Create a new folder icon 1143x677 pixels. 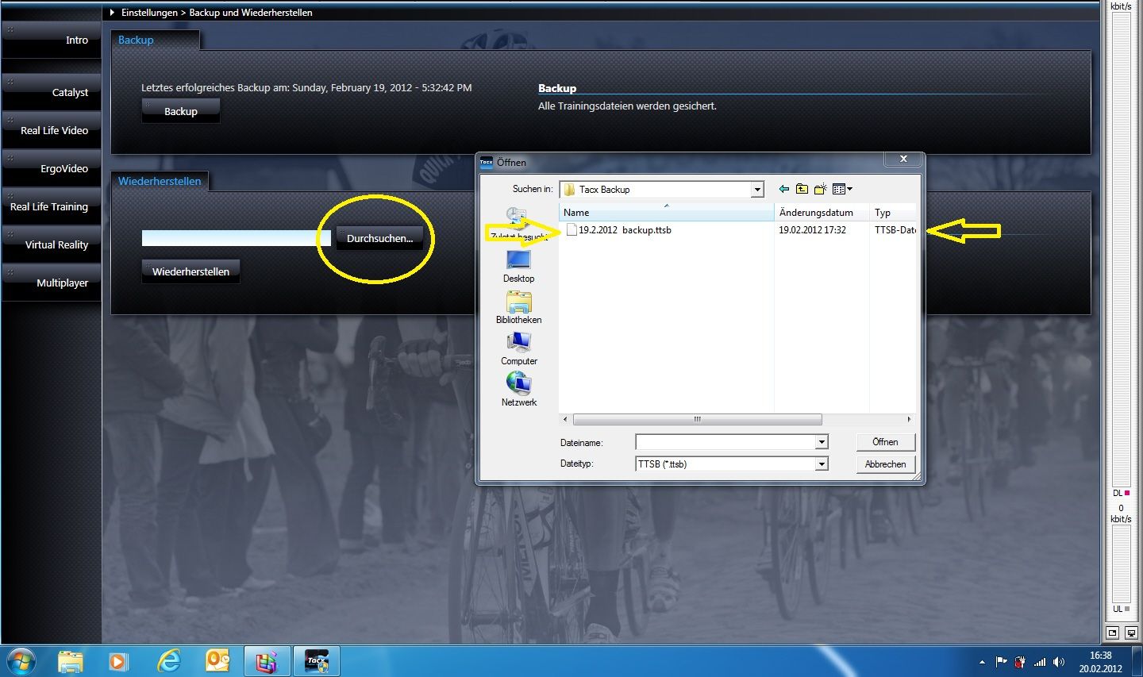click(x=820, y=189)
